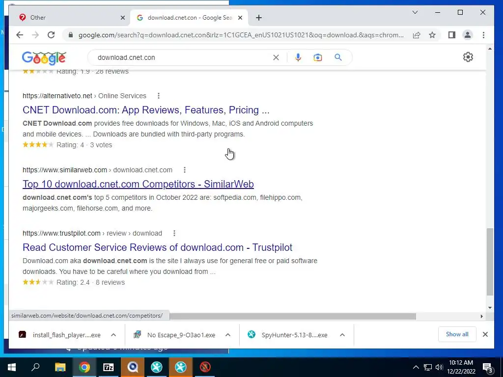Search by image with Google Lens
The height and width of the screenshot is (377, 503).
(318, 57)
